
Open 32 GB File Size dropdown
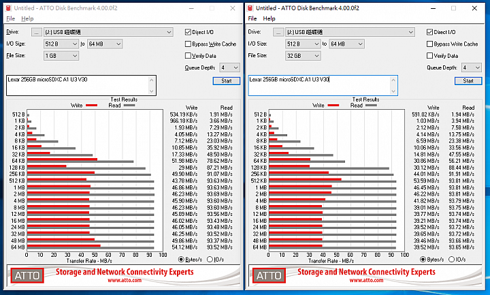click(x=303, y=56)
